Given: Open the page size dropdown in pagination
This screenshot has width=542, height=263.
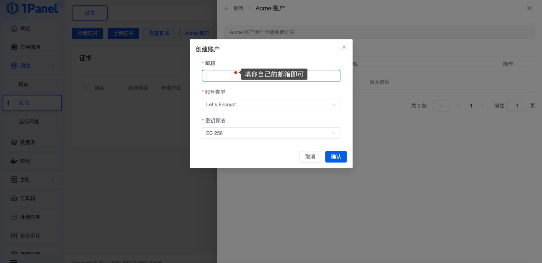Looking at the screenshot, I should point(440,106).
